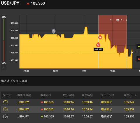Click the 判定時刻 column header

[x=87, y=95]
